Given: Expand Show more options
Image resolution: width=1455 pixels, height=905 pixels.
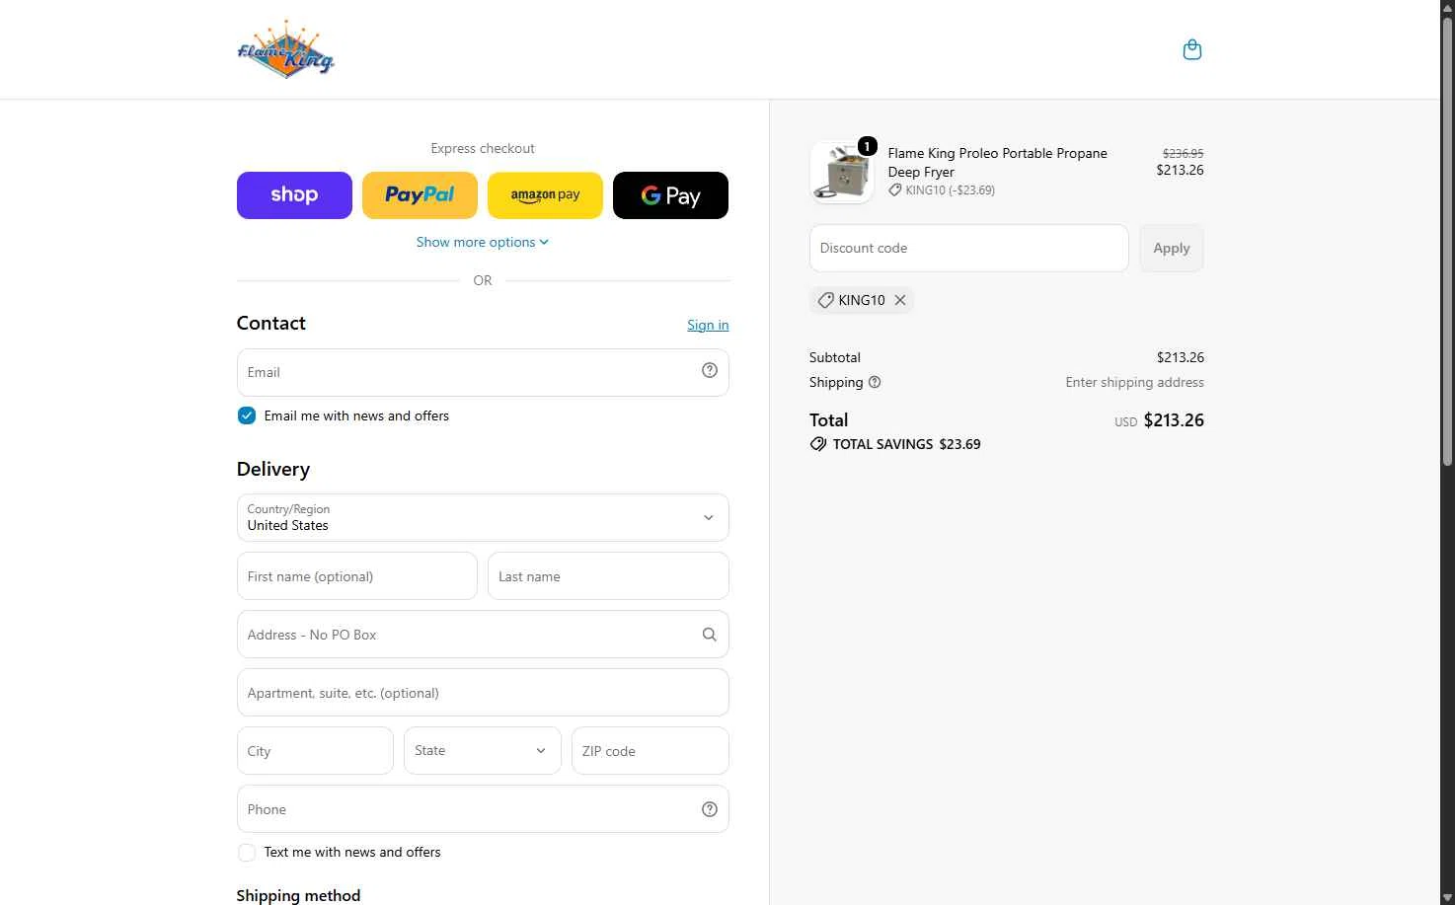Looking at the screenshot, I should [x=483, y=242].
